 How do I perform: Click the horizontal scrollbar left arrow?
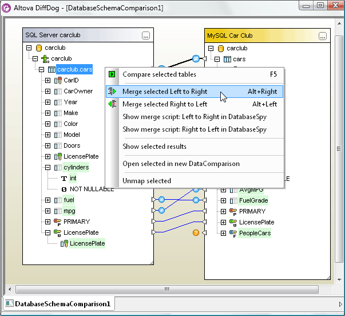[x=10, y=289]
